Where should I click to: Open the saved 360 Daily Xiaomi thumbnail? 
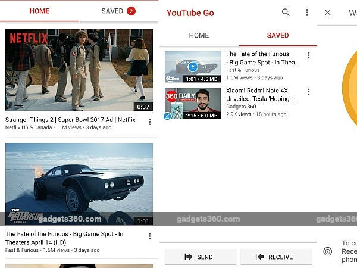(193, 103)
